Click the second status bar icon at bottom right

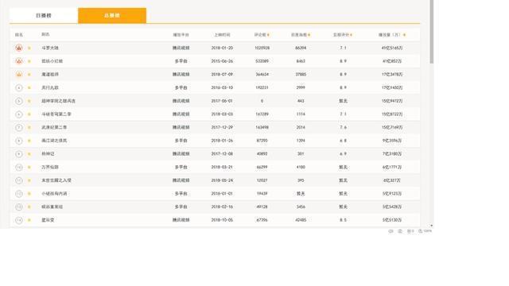[x=400, y=231]
